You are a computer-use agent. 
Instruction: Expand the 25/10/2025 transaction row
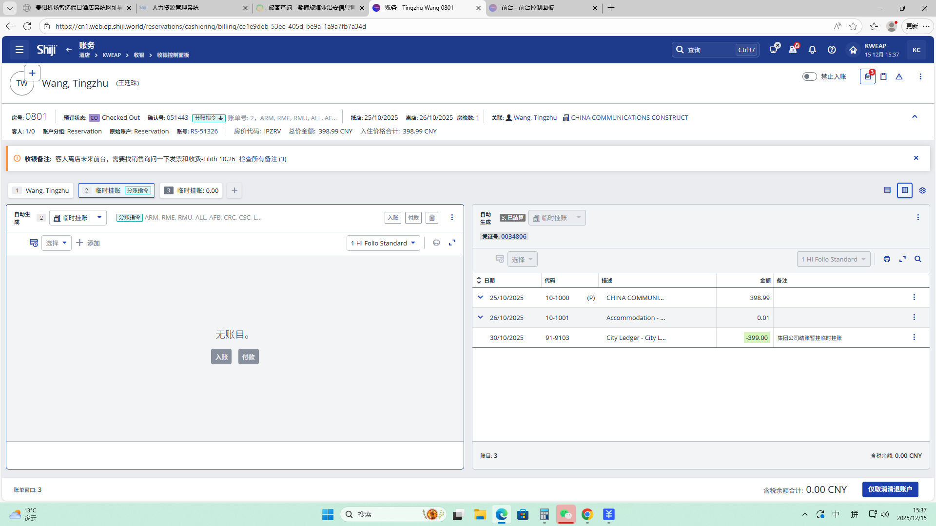(x=480, y=297)
